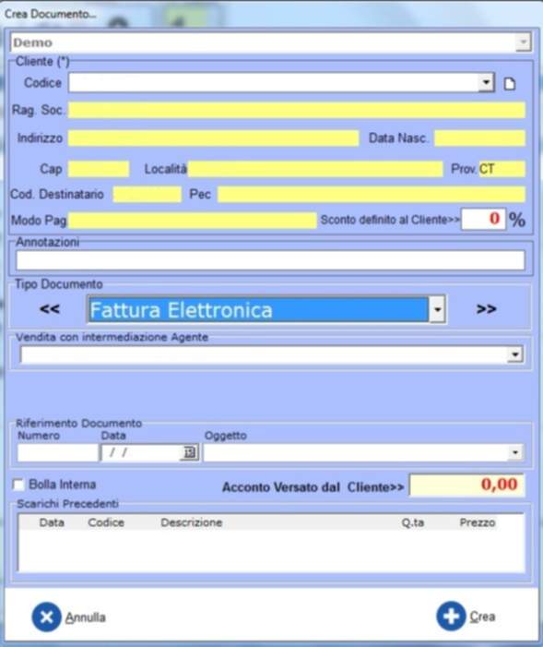This screenshot has height=647, width=543.
Task: Click the new client document icon
Action: tap(510, 84)
